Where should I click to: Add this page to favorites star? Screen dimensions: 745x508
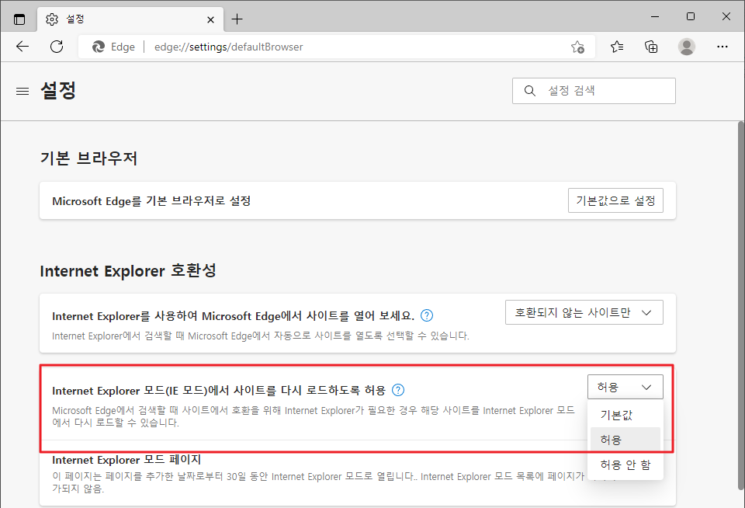click(577, 47)
